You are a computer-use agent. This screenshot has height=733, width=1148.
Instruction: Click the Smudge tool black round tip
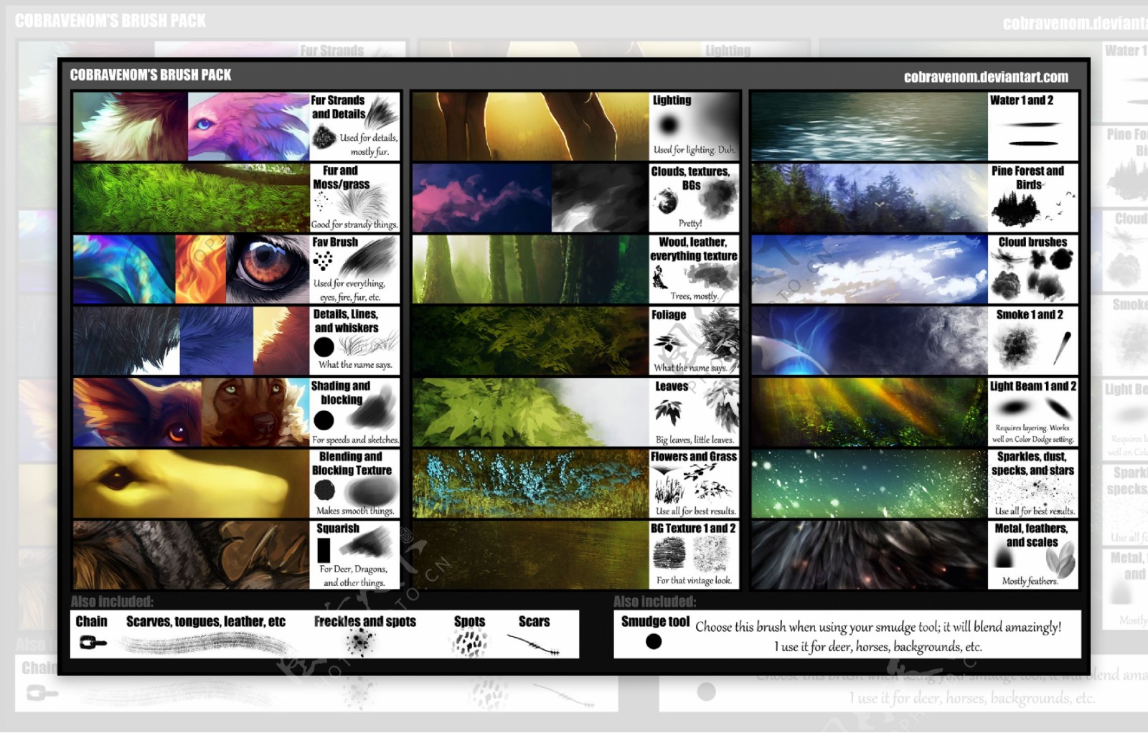[x=654, y=641]
